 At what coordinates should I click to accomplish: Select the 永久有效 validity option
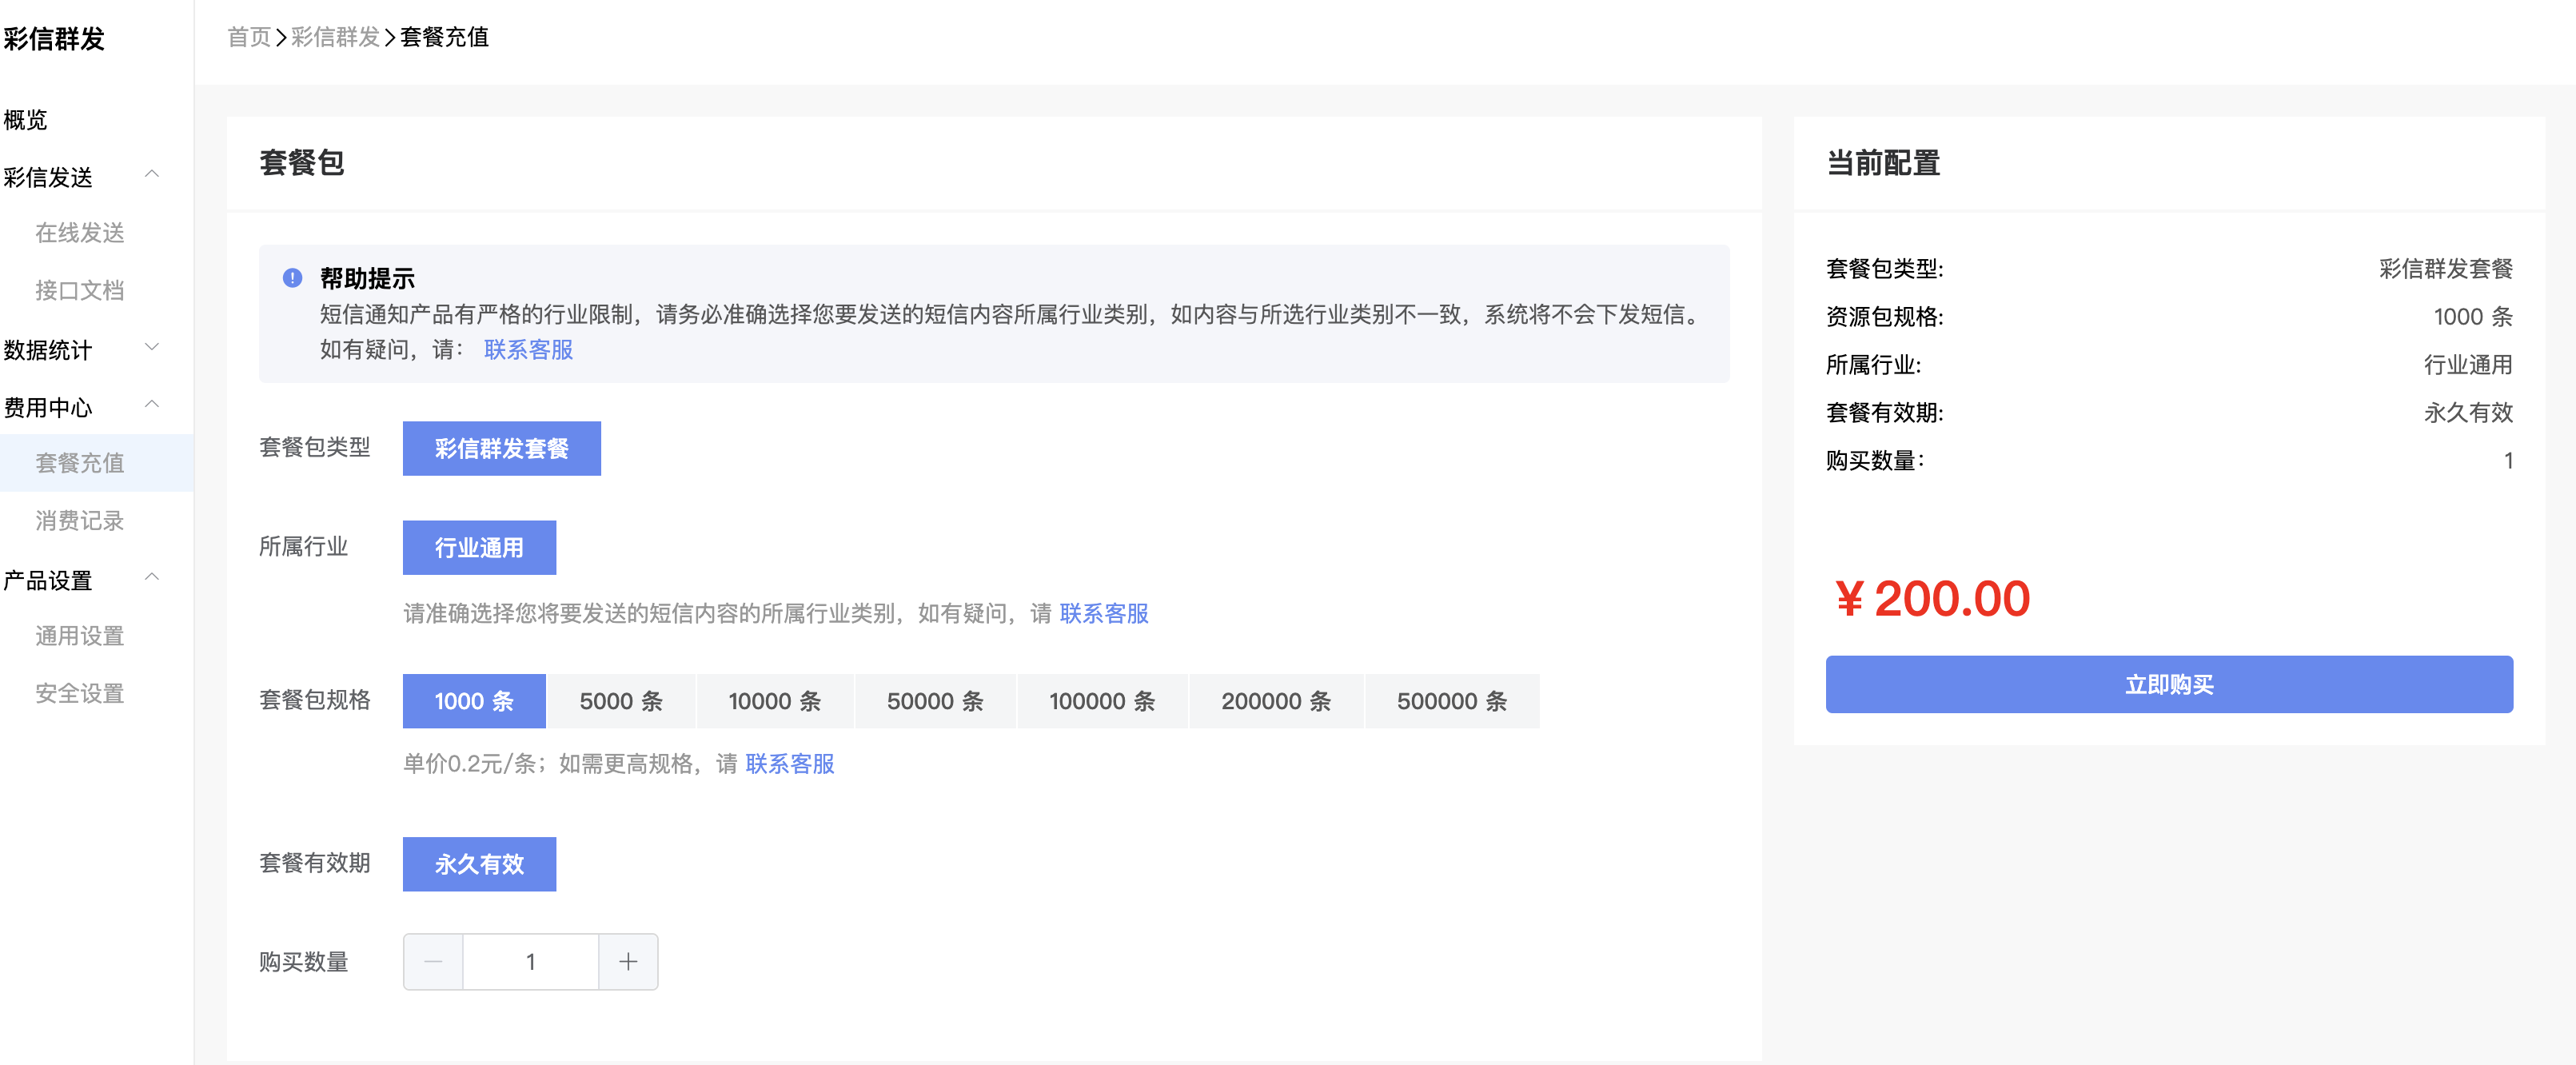(x=479, y=864)
